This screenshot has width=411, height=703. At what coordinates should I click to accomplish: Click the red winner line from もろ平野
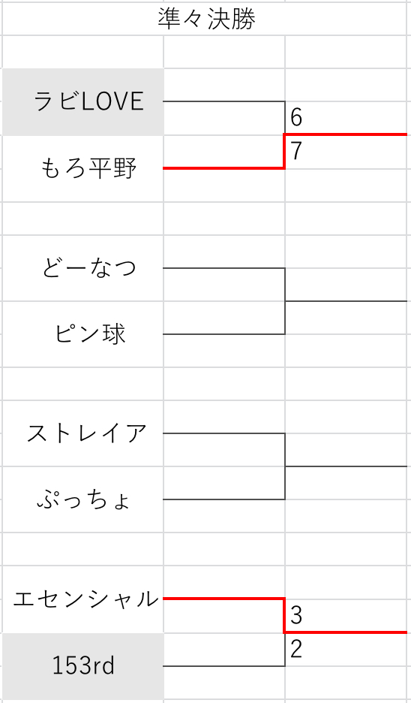point(223,168)
